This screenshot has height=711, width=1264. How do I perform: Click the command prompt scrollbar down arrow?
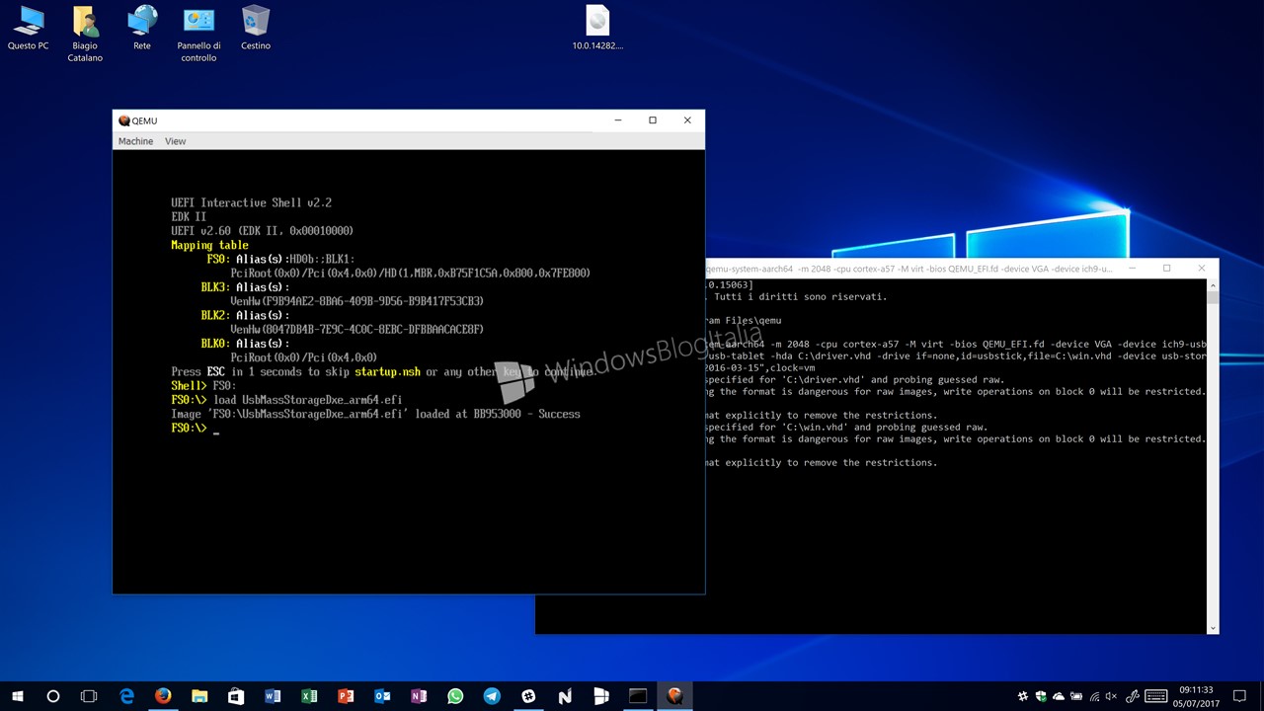coord(1213,627)
